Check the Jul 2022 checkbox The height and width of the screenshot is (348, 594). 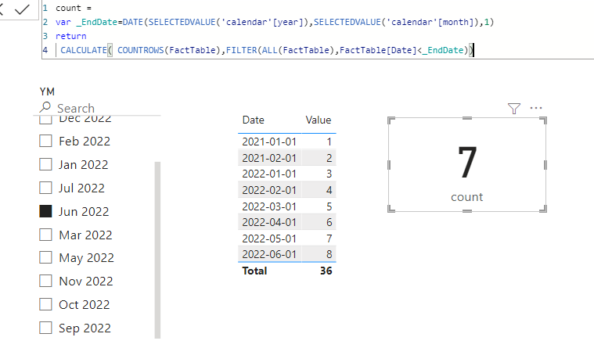pos(45,188)
